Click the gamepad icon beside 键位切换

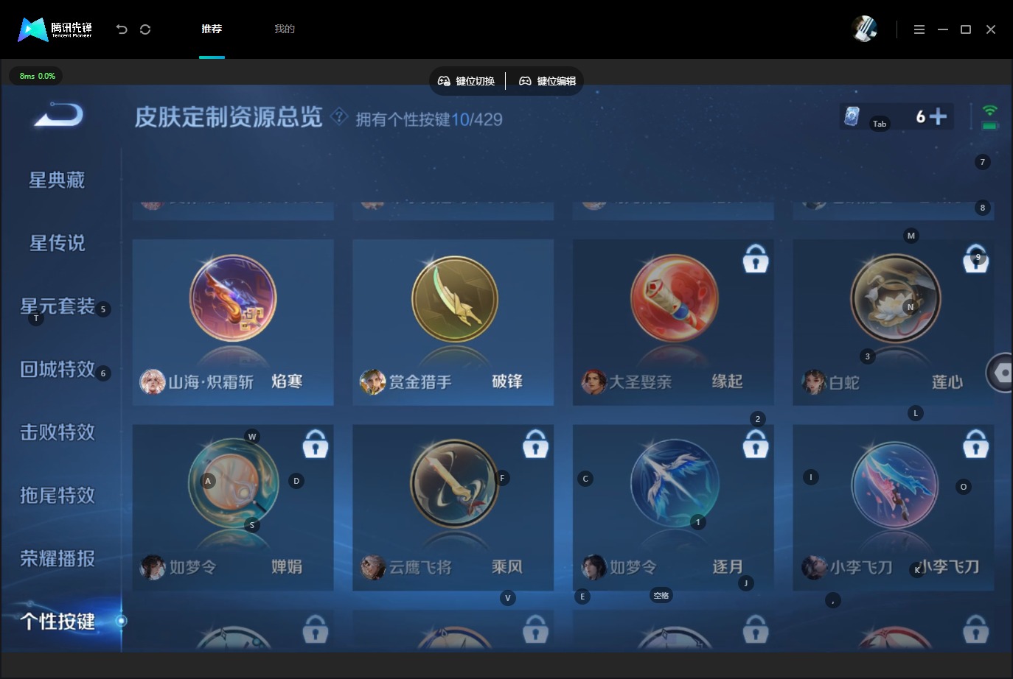[444, 81]
